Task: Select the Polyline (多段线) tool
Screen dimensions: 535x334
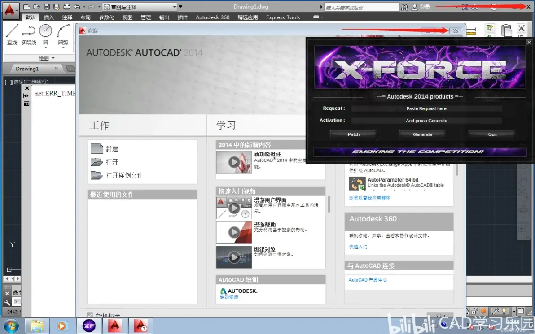Action: [x=29, y=35]
